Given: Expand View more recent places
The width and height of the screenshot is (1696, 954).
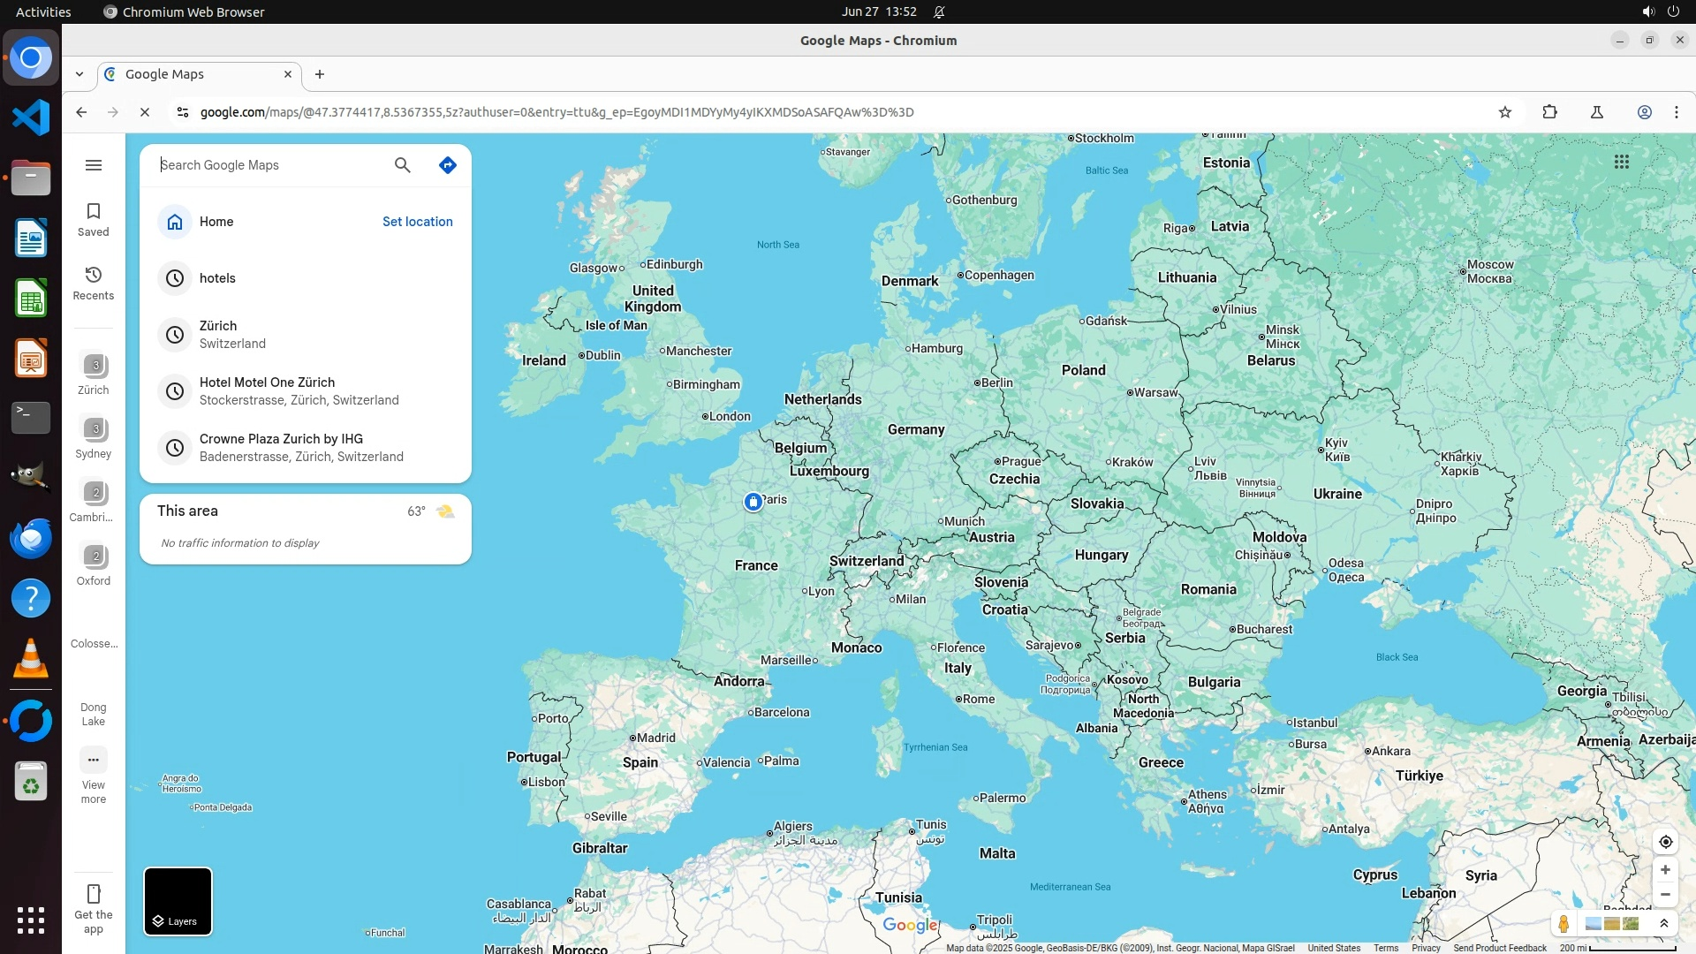Looking at the screenshot, I should point(94,761).
